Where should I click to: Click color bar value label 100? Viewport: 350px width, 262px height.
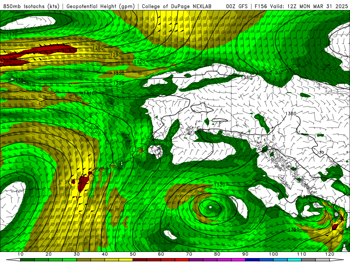273,254
